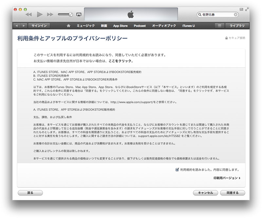The height and width of the screenshot is (218, 262).
Task: Go to the iTunes Store home icon
Action: [68, 26]
